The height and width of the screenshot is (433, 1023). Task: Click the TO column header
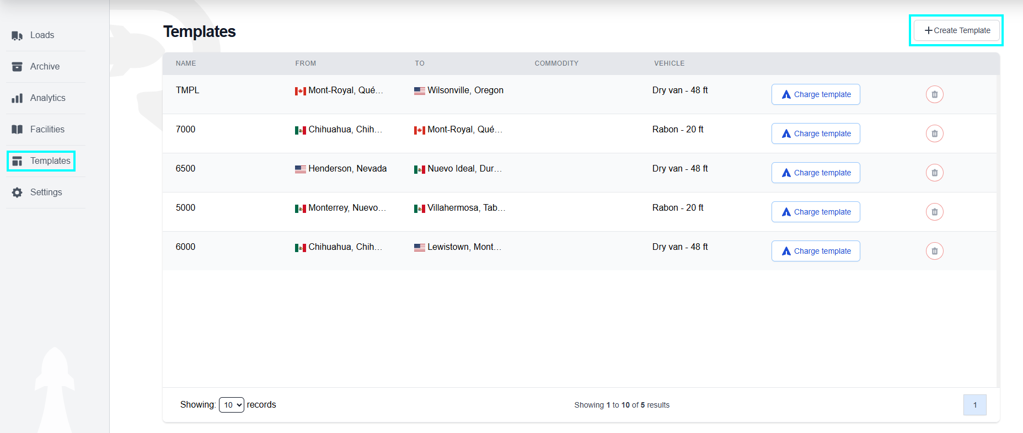click(420, 63)
